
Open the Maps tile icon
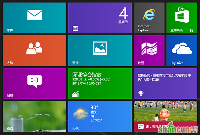(149, 49)
